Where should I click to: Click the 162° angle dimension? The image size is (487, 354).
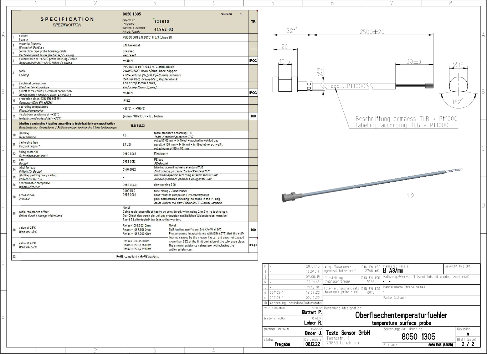click(x=457, y=102)
